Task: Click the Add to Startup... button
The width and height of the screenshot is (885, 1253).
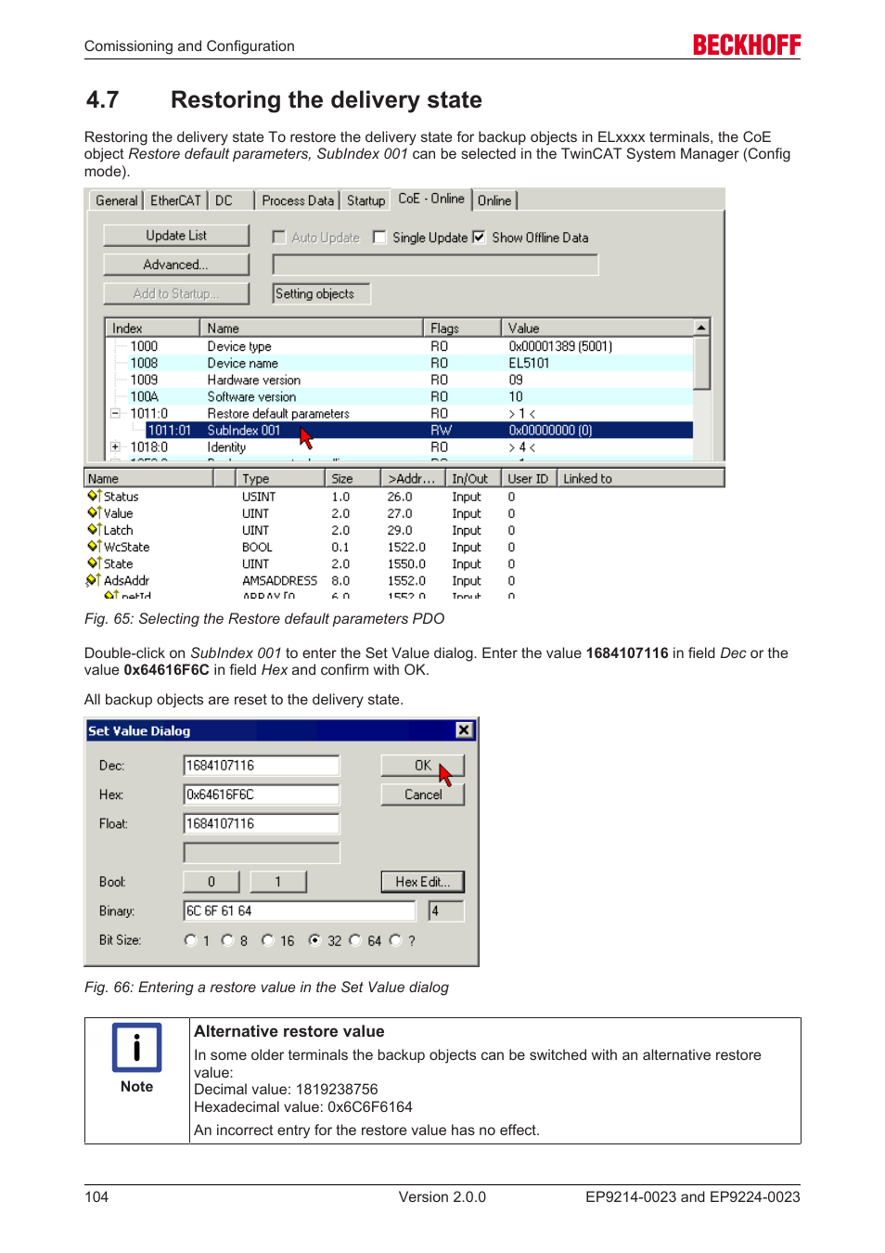Action: pyautogui.click(x=176, y=293)
